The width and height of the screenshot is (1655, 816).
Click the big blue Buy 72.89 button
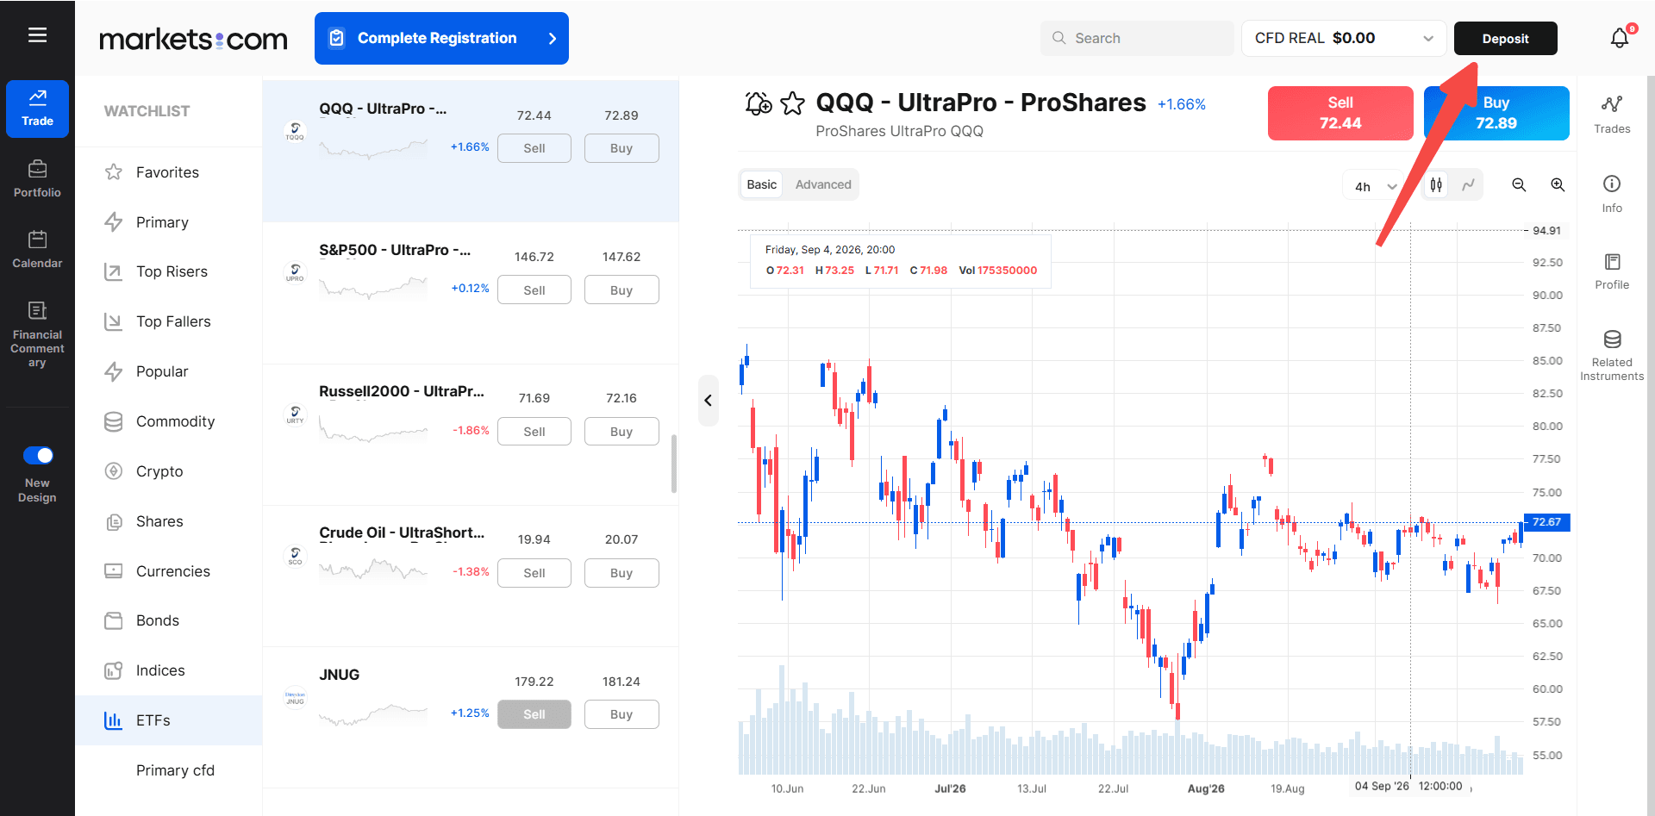(x=1496, y=113)
